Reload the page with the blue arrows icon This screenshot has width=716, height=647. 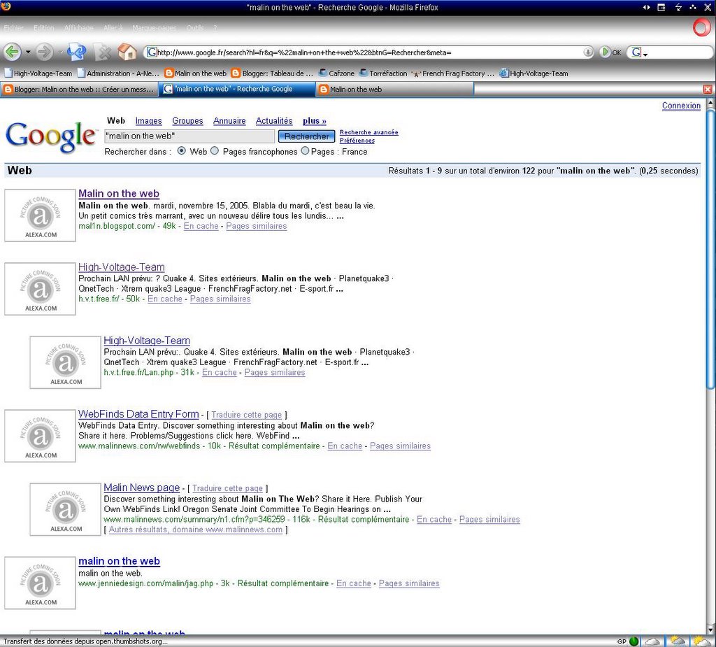(76, 52)
